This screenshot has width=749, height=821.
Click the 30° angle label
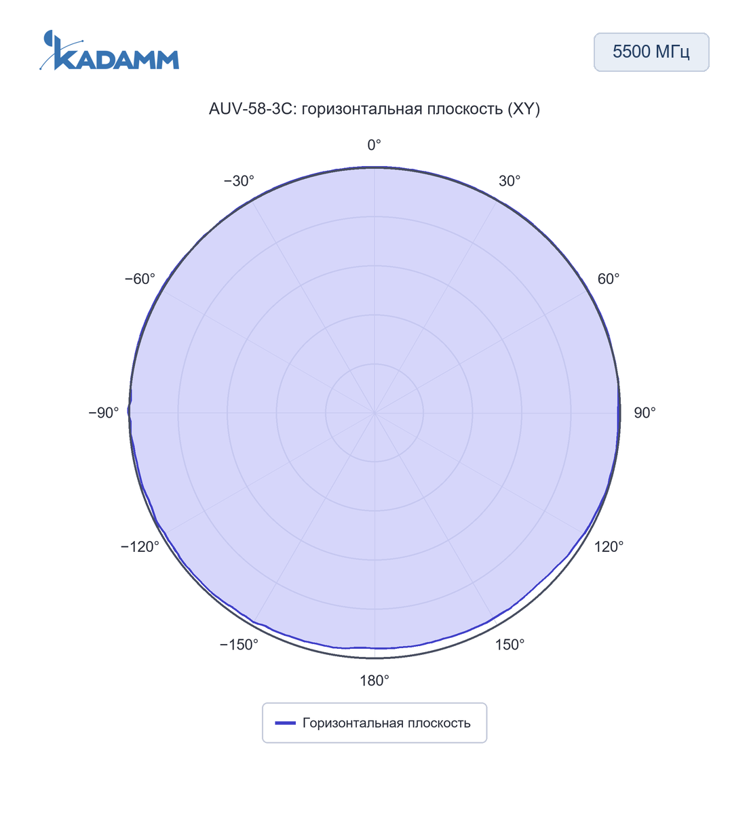point(510,181)
